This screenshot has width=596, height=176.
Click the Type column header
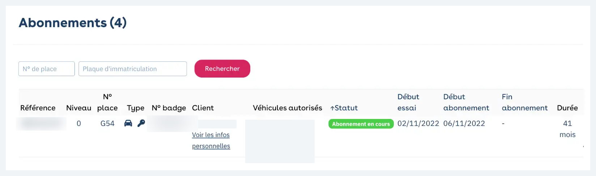point(136,108)
